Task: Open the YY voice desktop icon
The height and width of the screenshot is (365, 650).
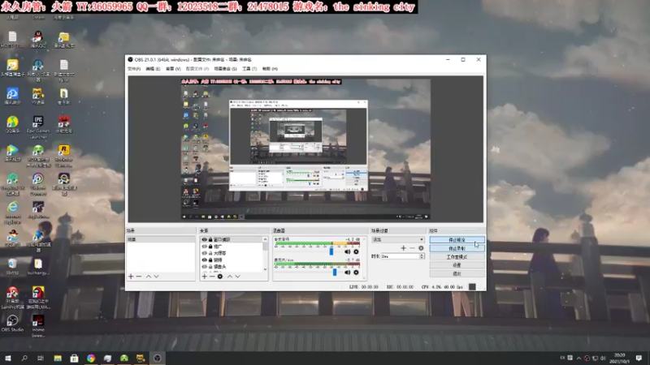Action: pos(38,96)
